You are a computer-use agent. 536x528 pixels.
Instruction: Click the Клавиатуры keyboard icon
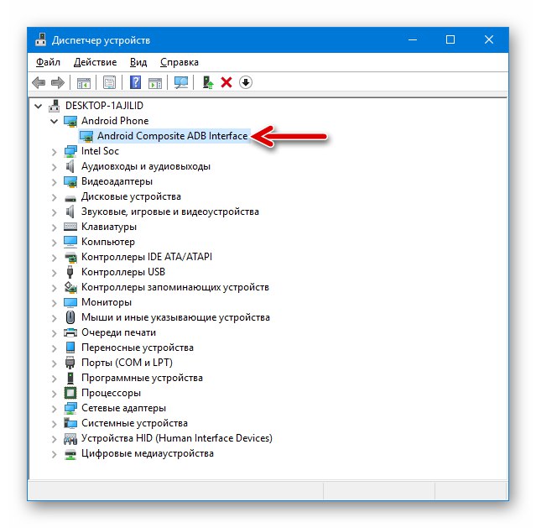[x=70, y=227]
